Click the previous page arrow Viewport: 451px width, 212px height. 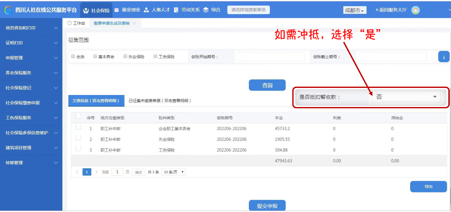(x=77, y=172)
